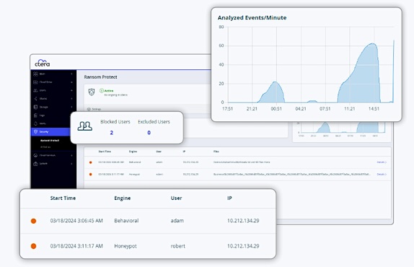Open the Storage sidebar icon
Image resolution: width=414 pixels, height=267 pixels.
pos(35,107)
